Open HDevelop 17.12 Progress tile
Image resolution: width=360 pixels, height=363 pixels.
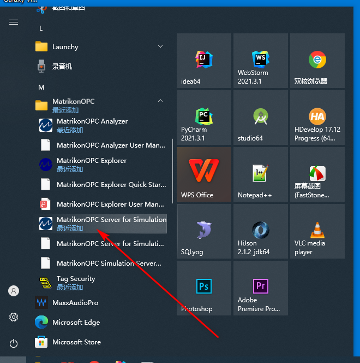[317, 118]
